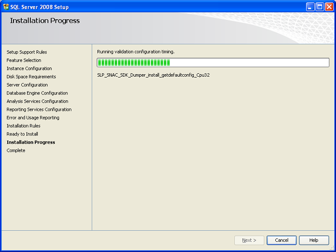Click the green installation progress bar
The width and height of the screenshot is (336, 252).
tap(213, 63)
